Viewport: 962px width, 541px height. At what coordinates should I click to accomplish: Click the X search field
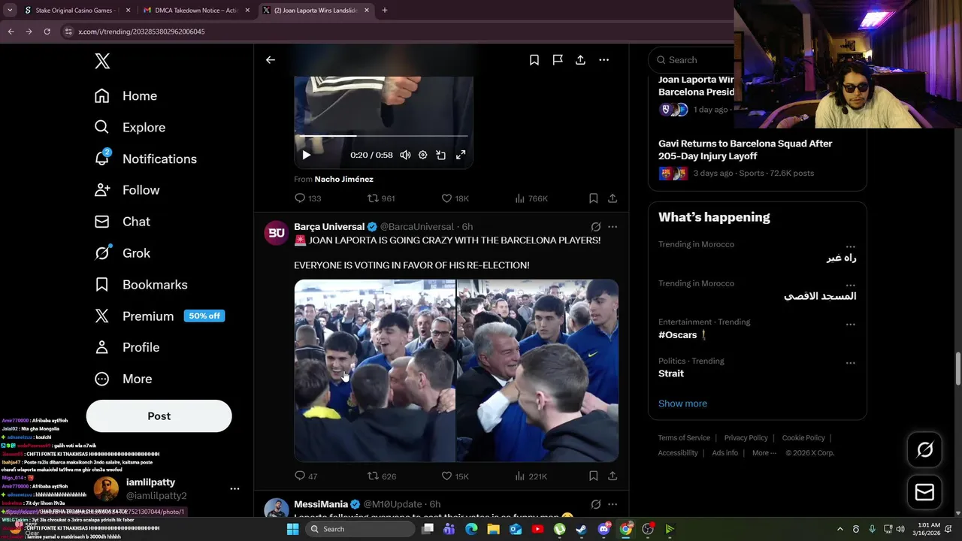point(691,60)
